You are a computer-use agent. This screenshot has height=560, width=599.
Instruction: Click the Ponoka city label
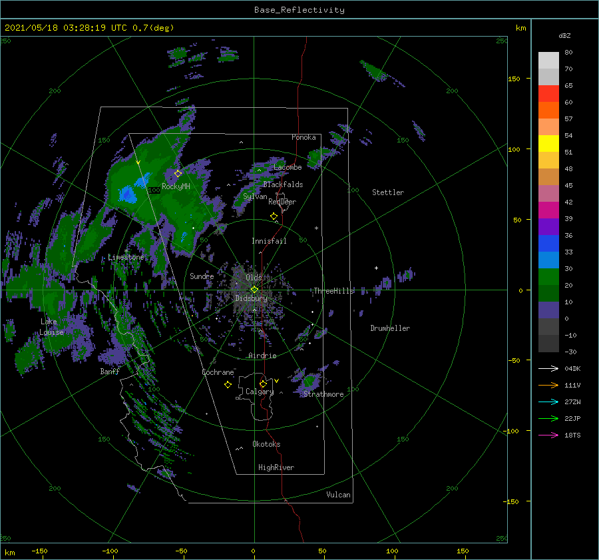click(303, 137)
